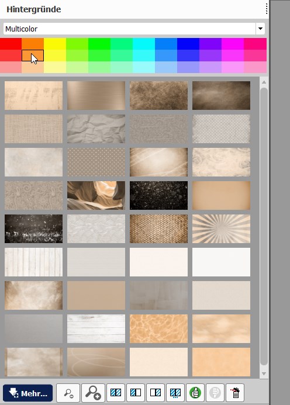
Task: Open the Multicolor category dropdown
Action: (x=134, y=29)
